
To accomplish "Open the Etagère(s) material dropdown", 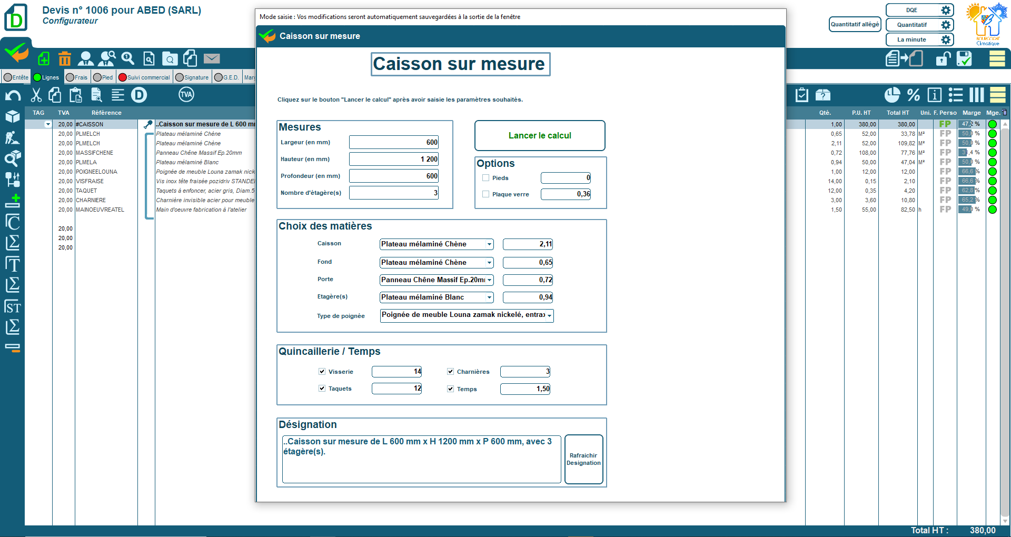I will point(489,297).
